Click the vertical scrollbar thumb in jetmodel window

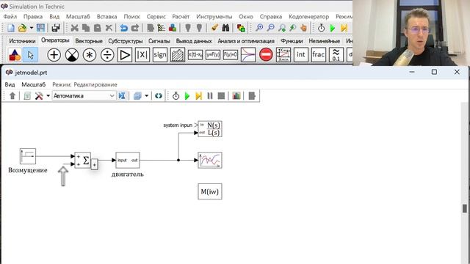pos(465,208)
